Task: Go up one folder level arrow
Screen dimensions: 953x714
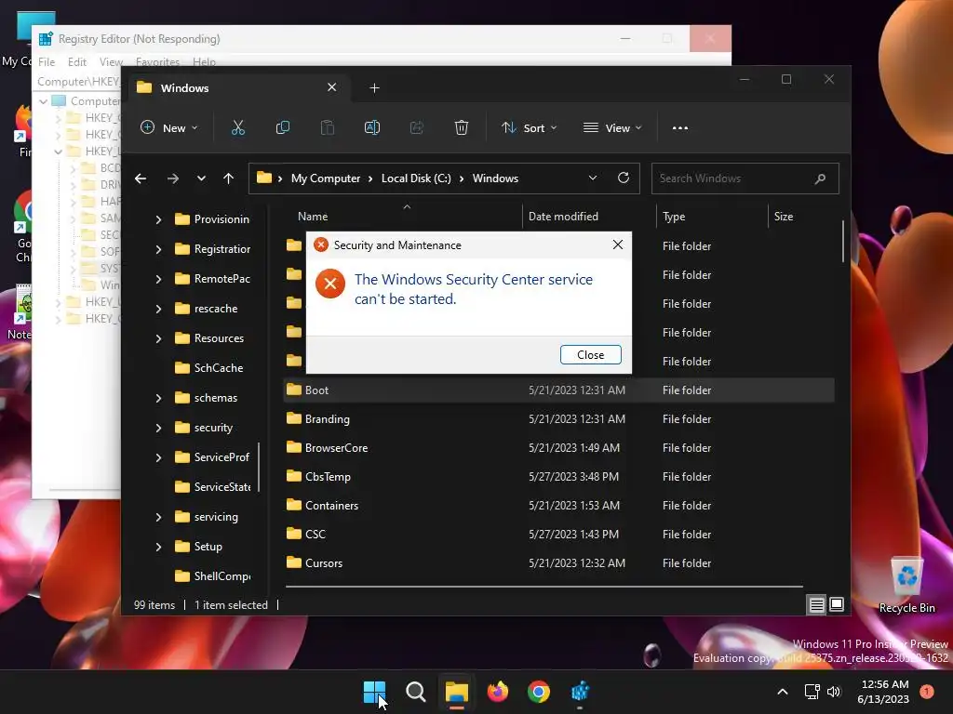Action: pos(229,178)
